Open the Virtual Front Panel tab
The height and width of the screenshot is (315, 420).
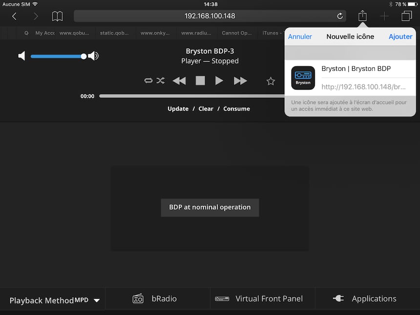[x=263, y=299]
